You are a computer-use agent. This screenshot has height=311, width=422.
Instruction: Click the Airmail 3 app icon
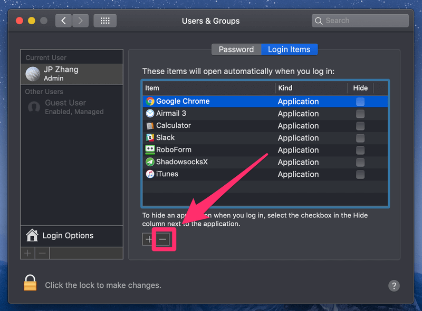pyautogui.click(x=150, y=113)
